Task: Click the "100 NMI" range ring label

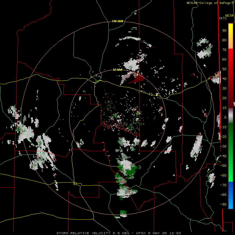Action: click(x=118, y=21)
